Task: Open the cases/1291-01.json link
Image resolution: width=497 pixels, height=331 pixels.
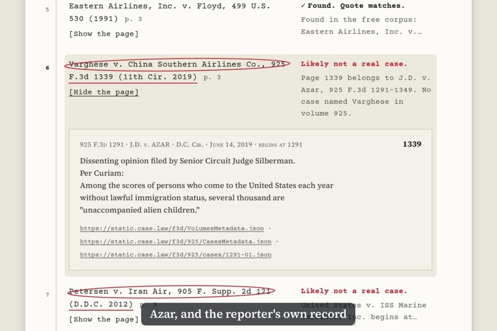Action: click(176, 255)
